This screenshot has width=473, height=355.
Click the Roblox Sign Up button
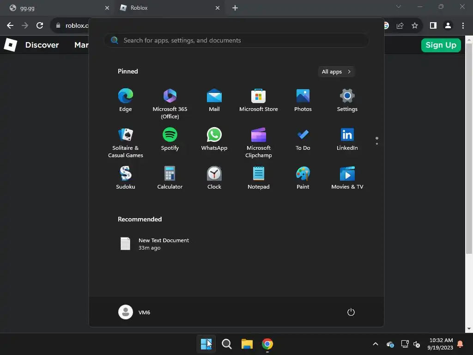pyautogui.click(x=441, y=45)
